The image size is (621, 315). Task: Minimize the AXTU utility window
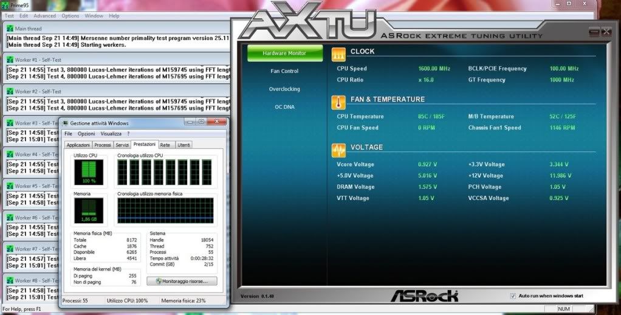[594, 32]
